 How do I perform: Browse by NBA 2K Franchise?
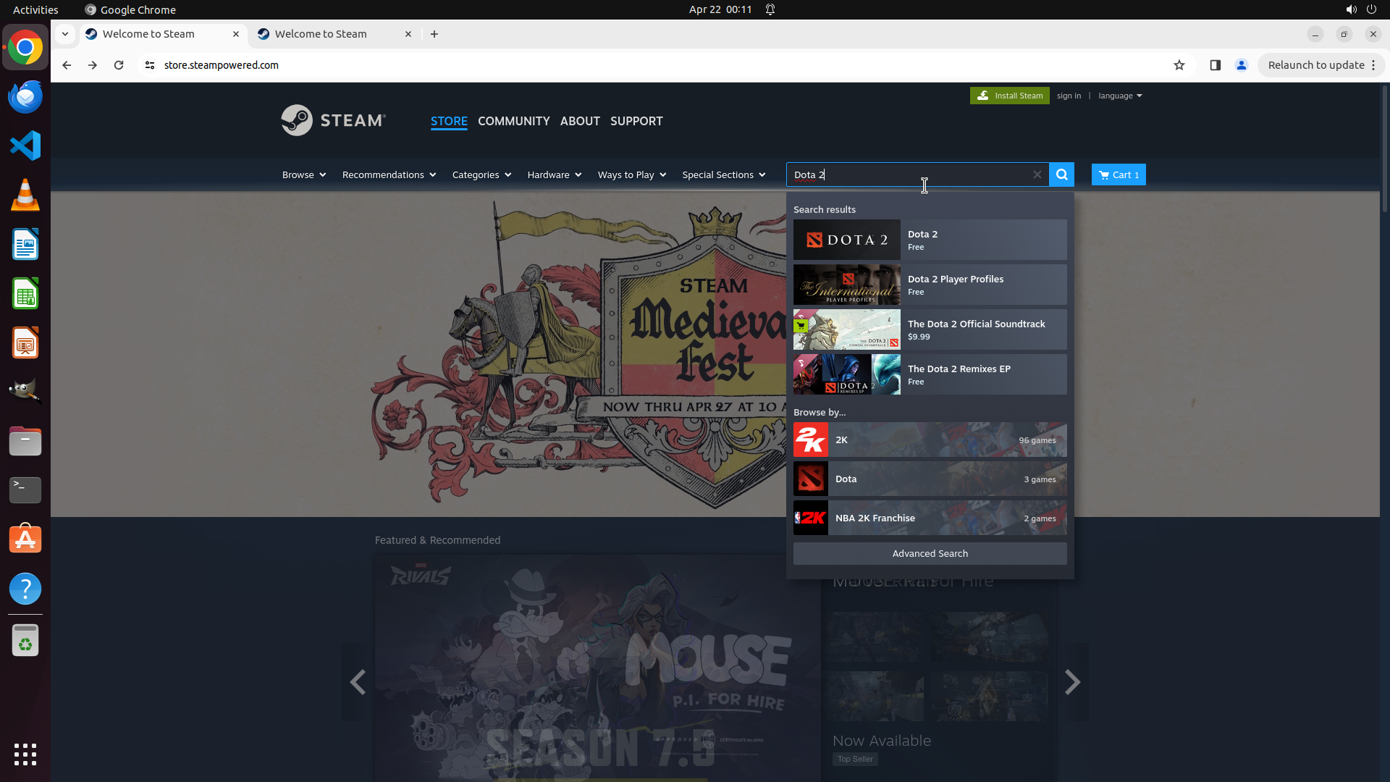(x=930, y=518)
